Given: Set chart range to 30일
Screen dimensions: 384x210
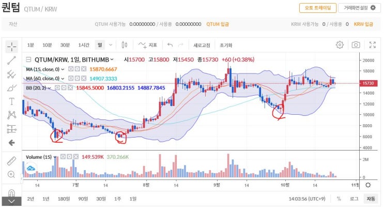Looking at the screenshot, I should (101, 199).
